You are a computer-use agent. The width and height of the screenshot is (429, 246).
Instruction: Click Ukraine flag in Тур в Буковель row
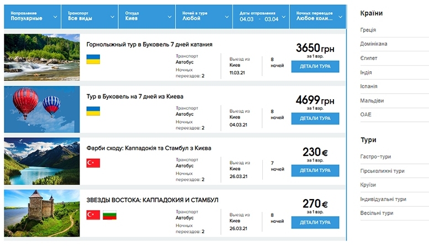pos(93,111)
